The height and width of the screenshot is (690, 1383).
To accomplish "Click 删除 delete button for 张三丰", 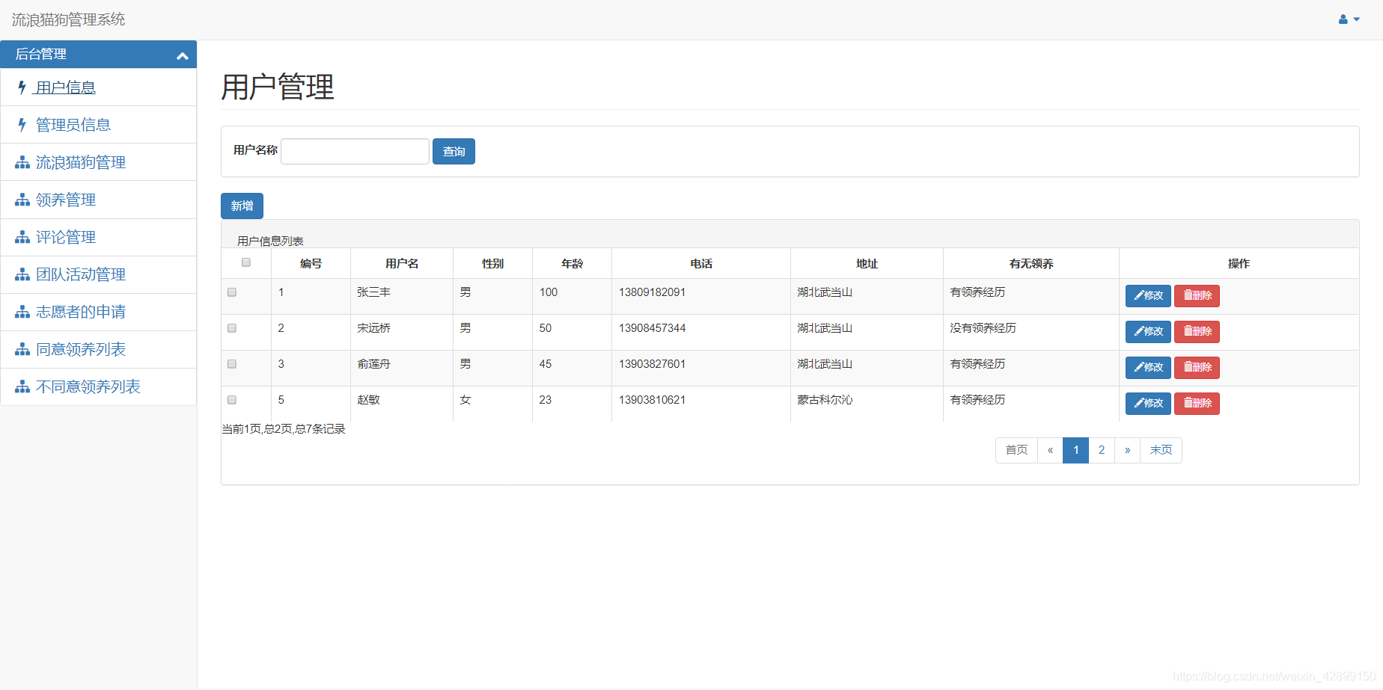I will pyautogui.click(x=1197, y=296).
